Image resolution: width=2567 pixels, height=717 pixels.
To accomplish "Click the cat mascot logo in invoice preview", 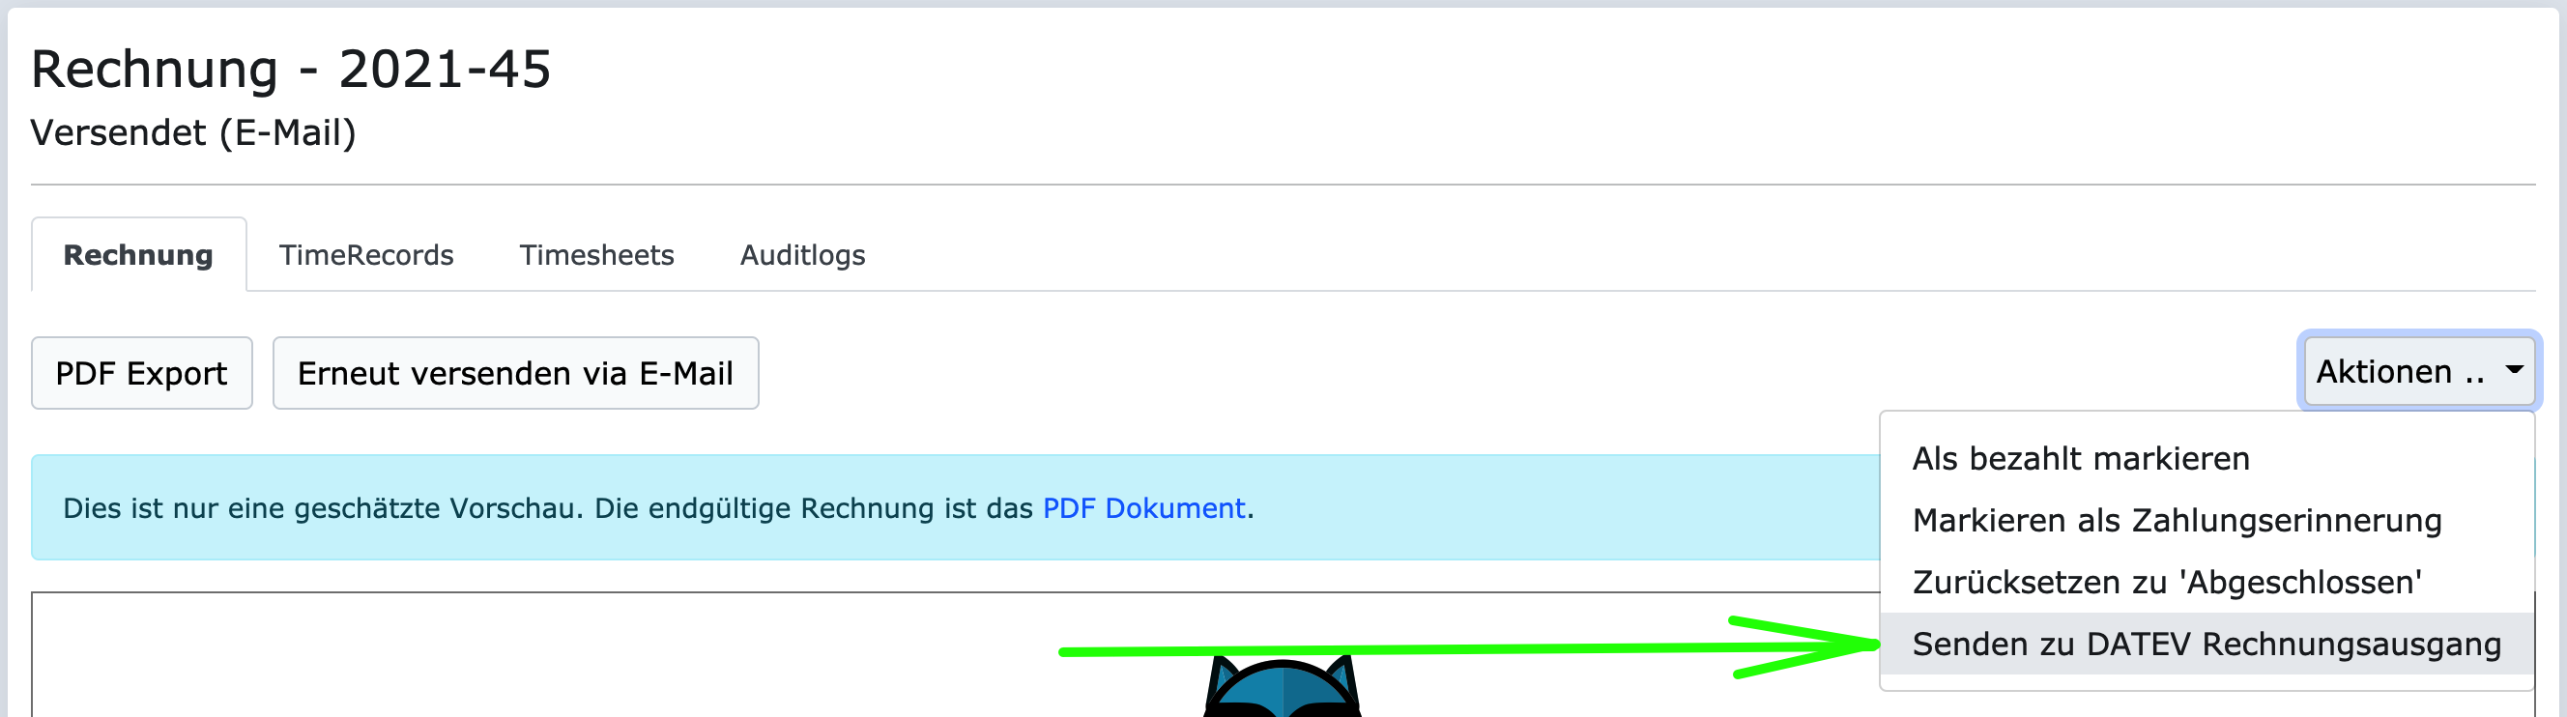I will tap(1283, 686).
